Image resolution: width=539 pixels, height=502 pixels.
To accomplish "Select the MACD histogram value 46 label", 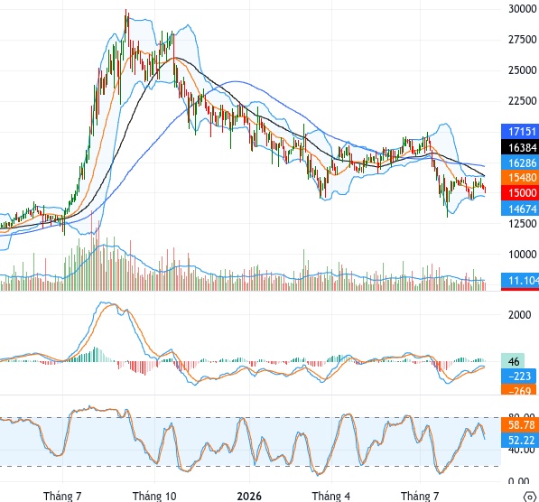I will click(513, 361).
